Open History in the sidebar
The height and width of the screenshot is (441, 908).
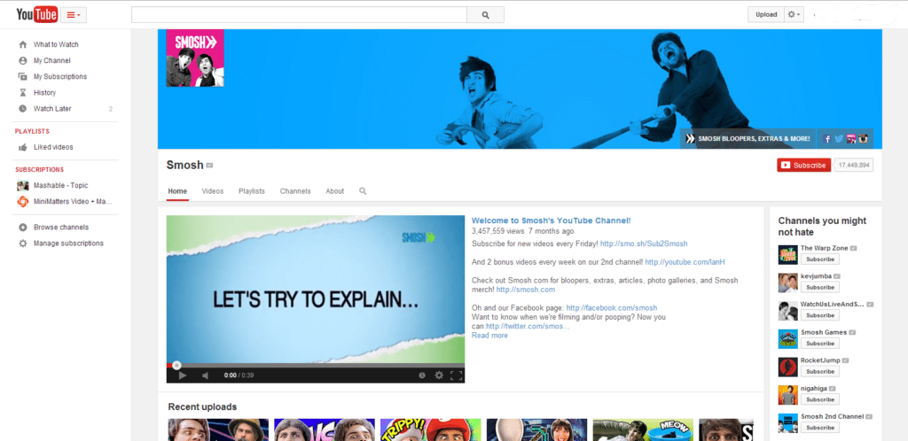(x=44, y=92)
